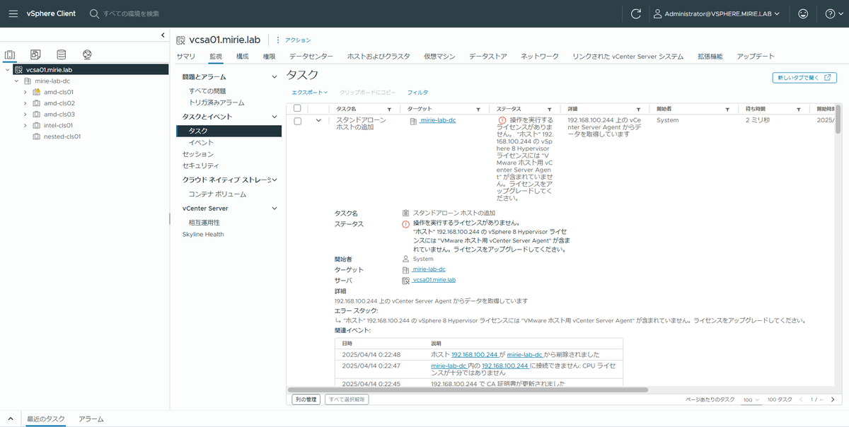Open the 構成 tab
Image resolution: width=849 pixels, height=427 pixels.
(x=243, y=57)
